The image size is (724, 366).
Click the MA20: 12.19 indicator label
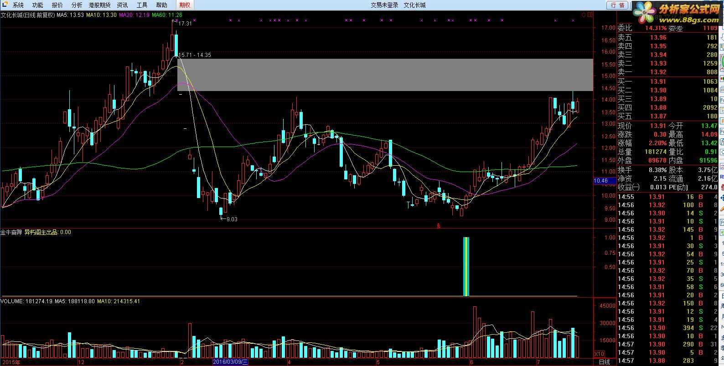coord(134,15)
